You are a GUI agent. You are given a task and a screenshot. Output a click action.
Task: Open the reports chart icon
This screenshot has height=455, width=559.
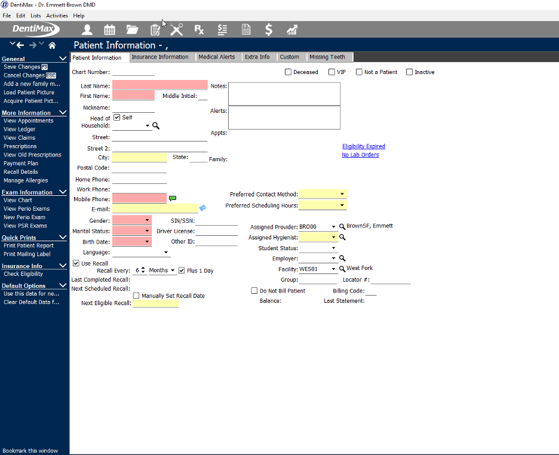pos(292,29)
